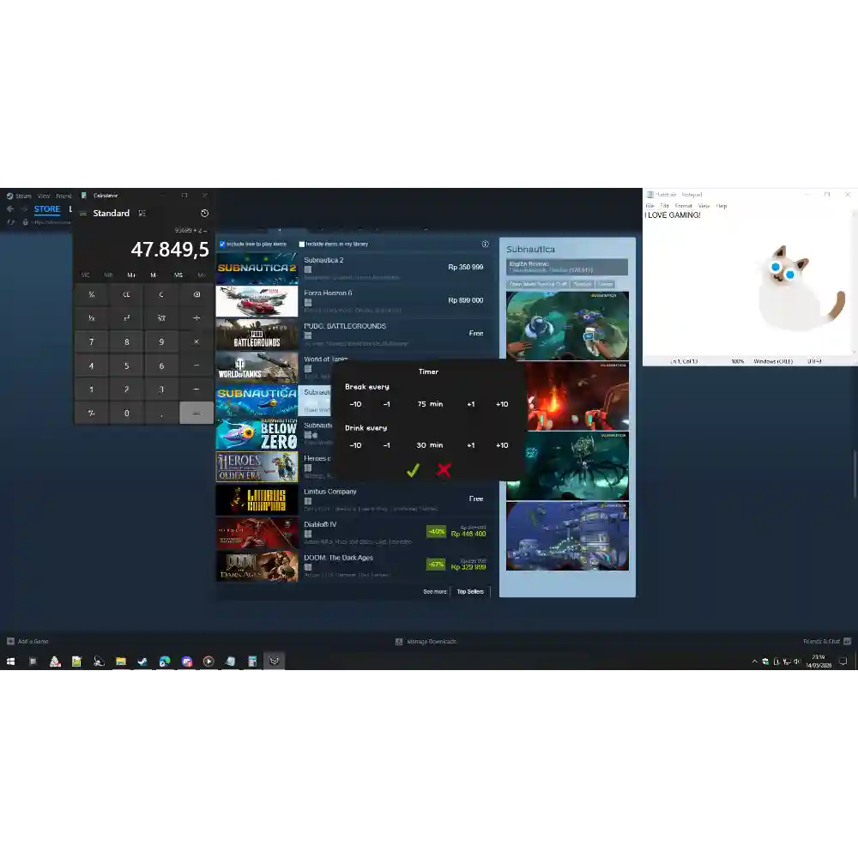
Task: Switch to Steam STORE tab
Action: [x=47, y=209]
